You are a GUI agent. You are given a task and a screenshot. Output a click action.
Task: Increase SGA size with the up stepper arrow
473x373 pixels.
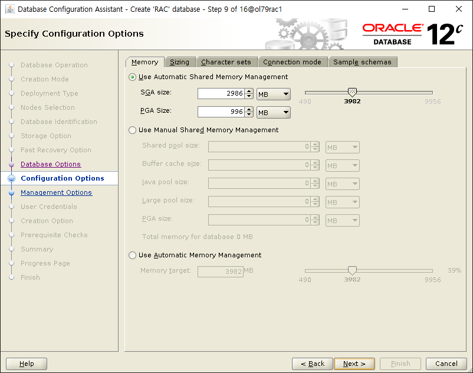[249, 91]
